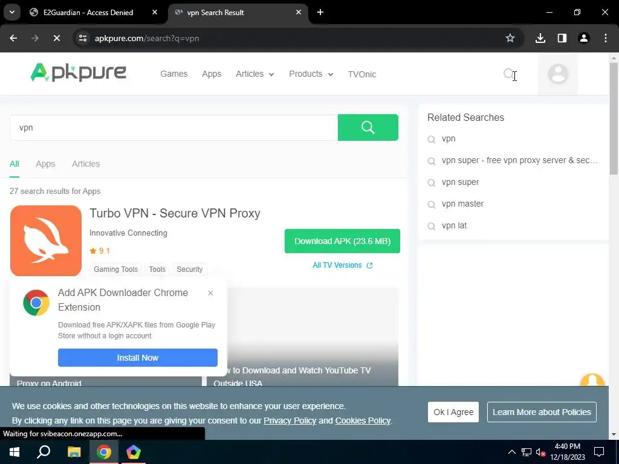This screenshot has width=619, height=464.
Task: Open the Games menu item
Action: (x=173, y=74)
